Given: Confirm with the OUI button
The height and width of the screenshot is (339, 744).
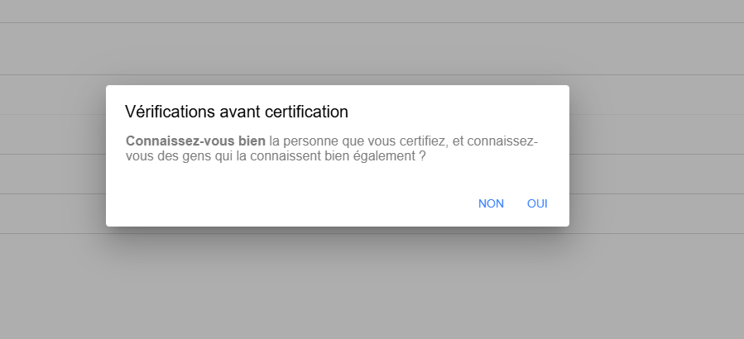Looking at the screenshot, I should [x=537, y=203].
